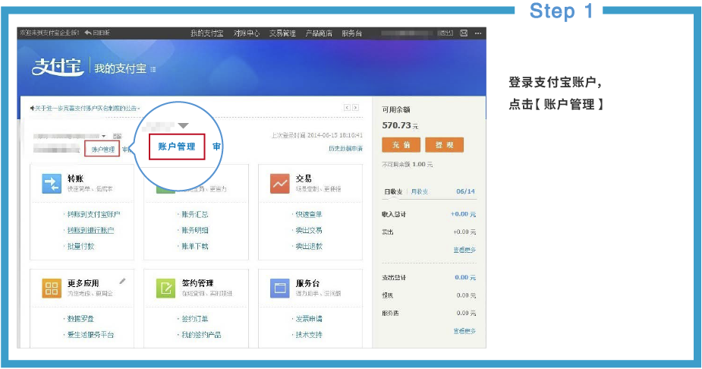Click the three-dots more icon in top bar
The height and width of the screenshot is (369, 702).
point(478,33)
